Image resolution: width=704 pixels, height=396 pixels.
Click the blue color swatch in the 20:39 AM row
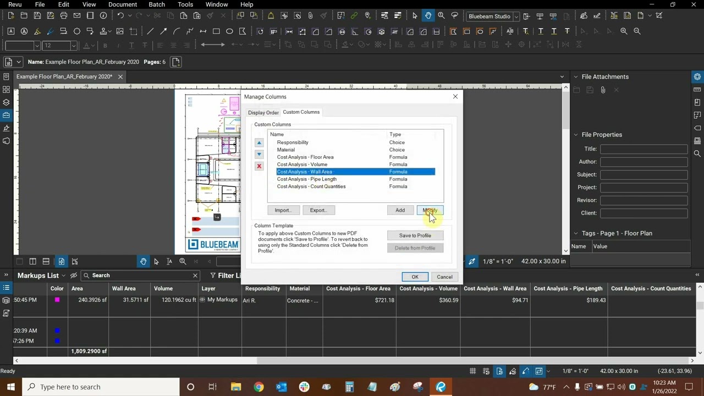(x=57, y=331)
